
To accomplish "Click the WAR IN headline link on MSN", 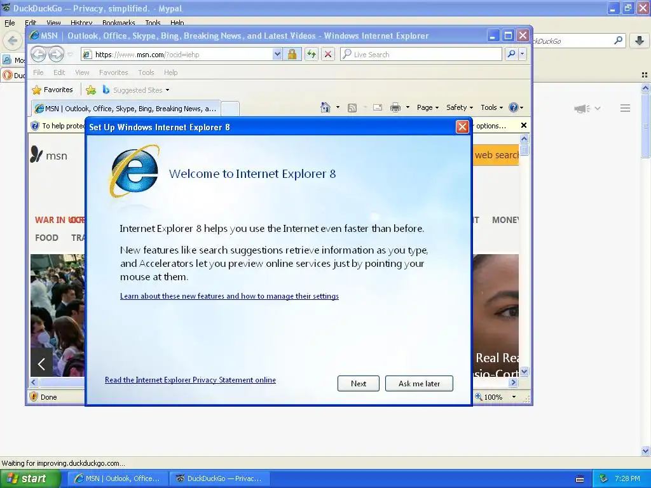I will pyautogui.click(x=59, y=220).
